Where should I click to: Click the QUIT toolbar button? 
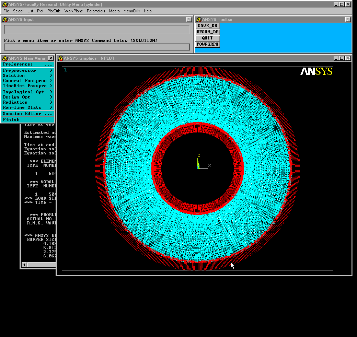click(x=207, y=38)
